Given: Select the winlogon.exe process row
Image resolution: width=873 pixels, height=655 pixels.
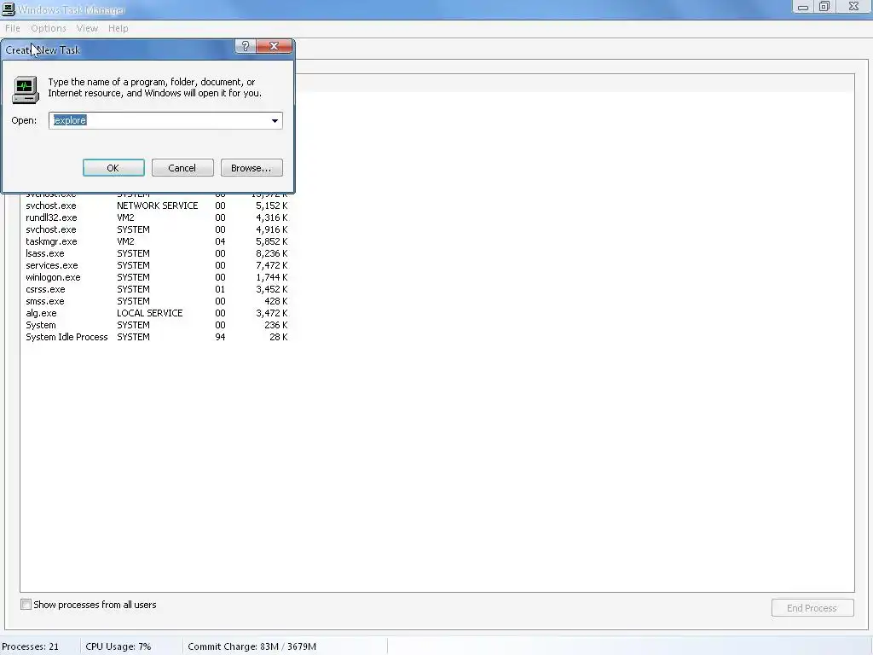Looking at the screenshot, I should (x=157, y=277).
